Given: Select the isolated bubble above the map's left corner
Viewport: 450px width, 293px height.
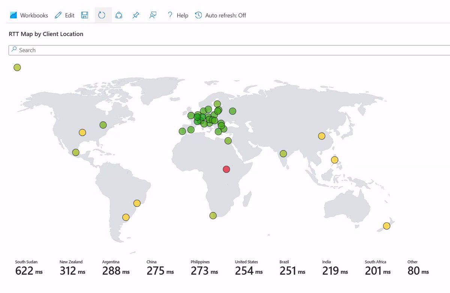Looking at the screenshot, I should point(17,67).
